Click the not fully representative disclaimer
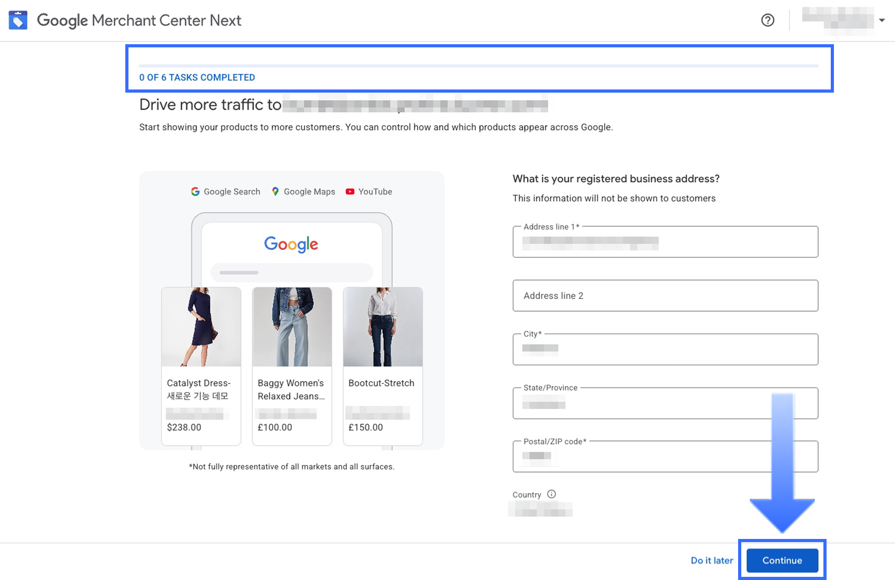This screenshot has width=895, height=580. click(292, 467)
